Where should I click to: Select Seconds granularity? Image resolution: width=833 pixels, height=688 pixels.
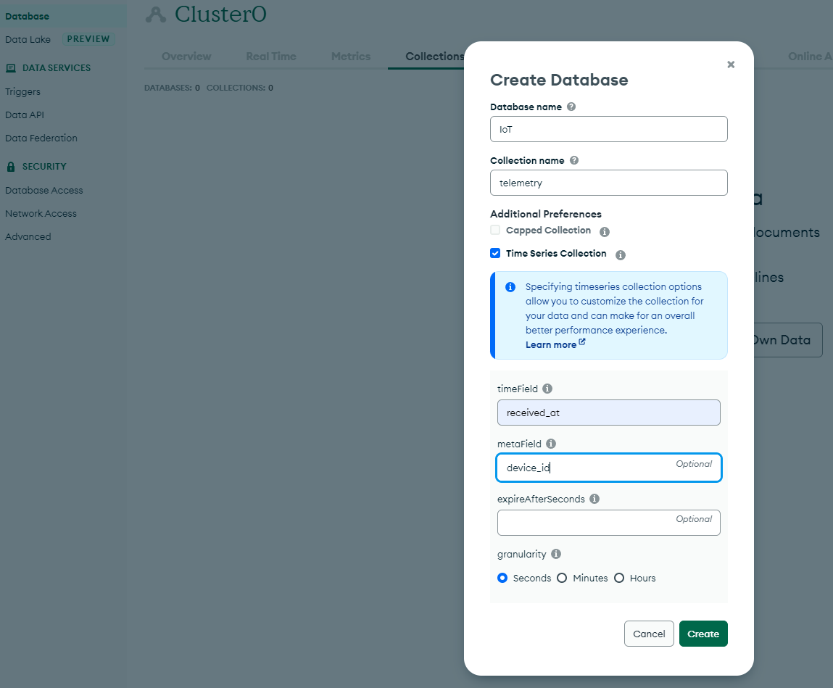point(502,578)
